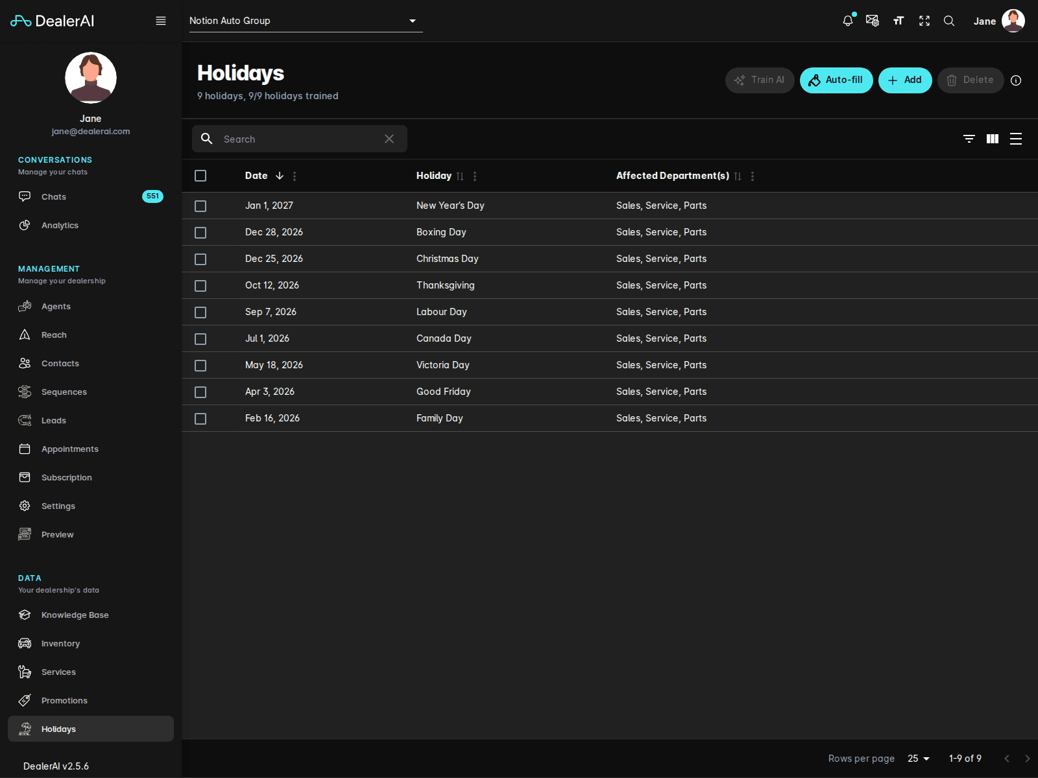Click the column visibility icon
The height and width of the screenshot is (778, 1038).
(x=992, y=139)
